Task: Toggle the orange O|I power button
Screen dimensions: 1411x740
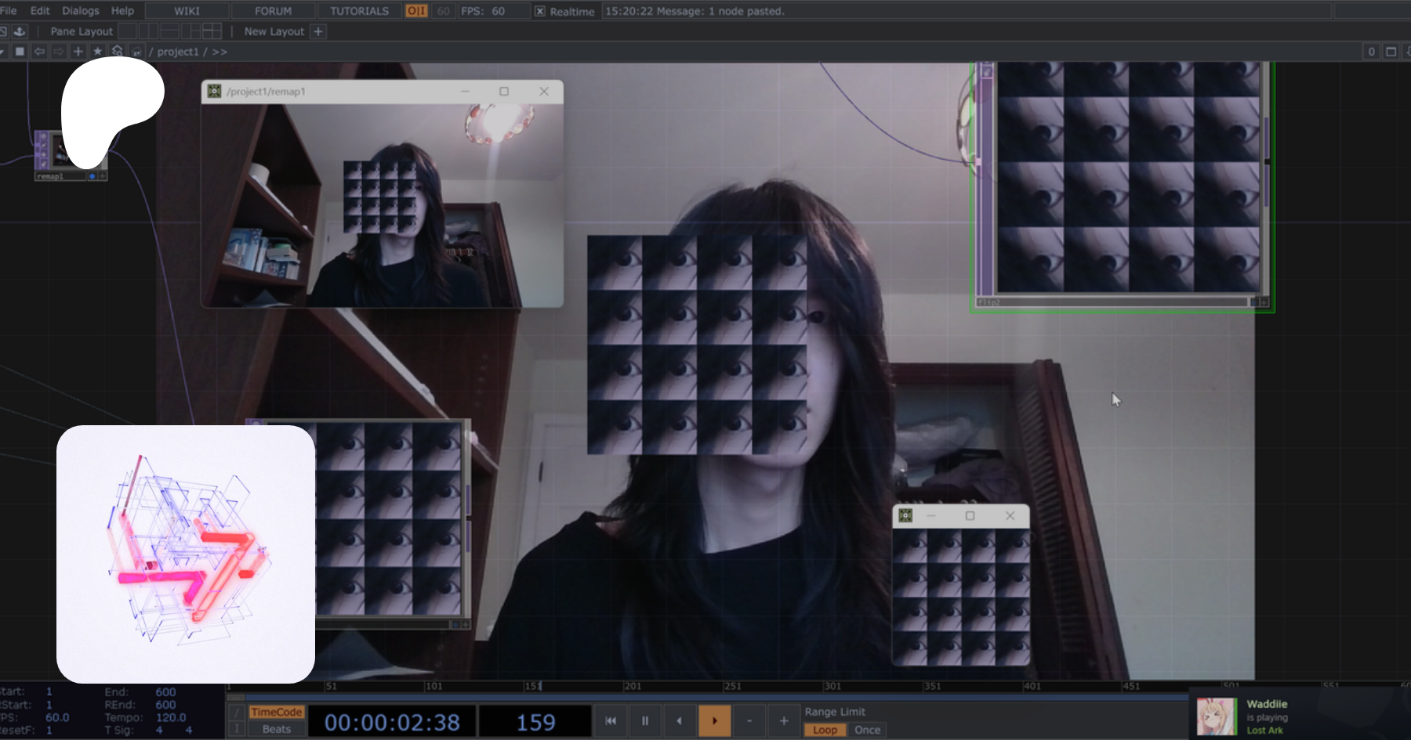Action: (416, 11)
